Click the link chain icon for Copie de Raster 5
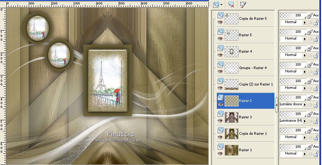 (x=310, y=15)
